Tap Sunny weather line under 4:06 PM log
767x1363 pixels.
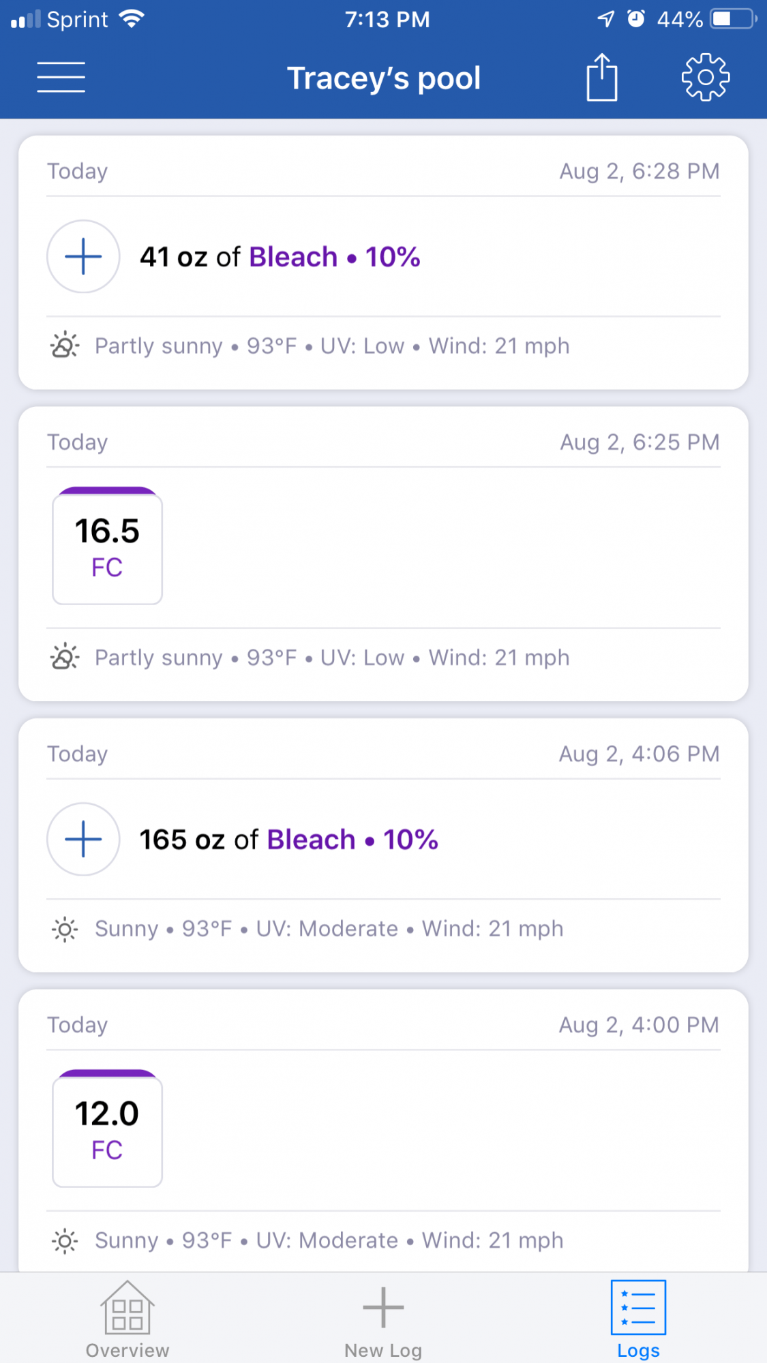307,929
